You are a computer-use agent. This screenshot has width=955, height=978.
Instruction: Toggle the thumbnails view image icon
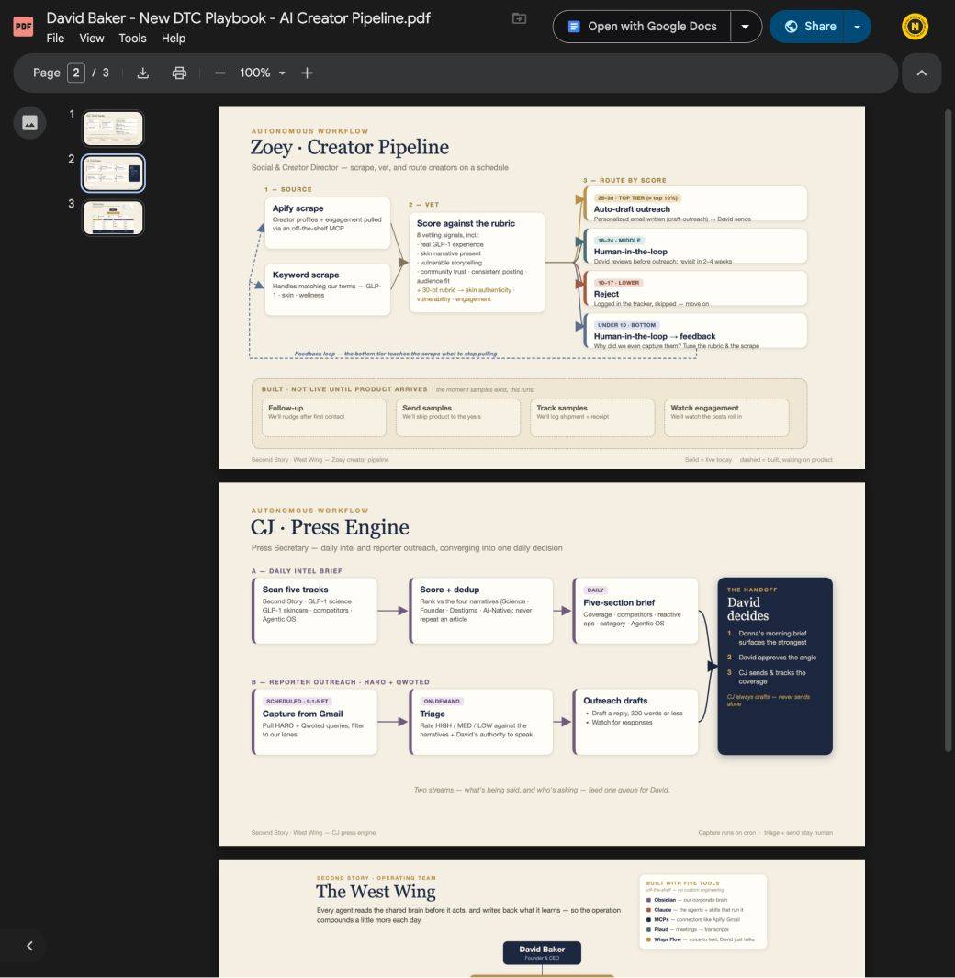pos(30,123)
